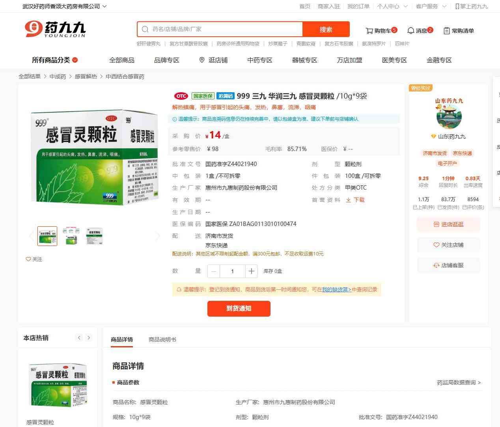
Task: Click the shopping cart icon
Action: [369, 31]
